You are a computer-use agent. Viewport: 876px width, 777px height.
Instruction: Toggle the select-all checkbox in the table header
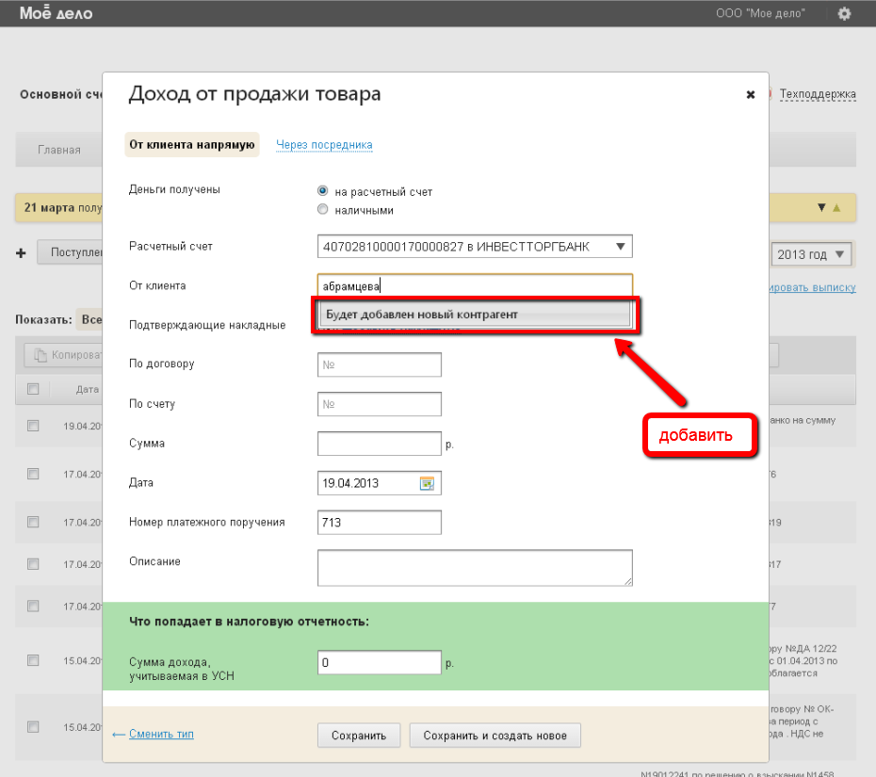pyautogui.click(x=33, y=389)
